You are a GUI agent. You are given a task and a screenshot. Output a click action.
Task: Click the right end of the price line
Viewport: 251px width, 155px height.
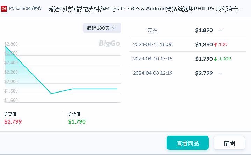coord(117,89)
